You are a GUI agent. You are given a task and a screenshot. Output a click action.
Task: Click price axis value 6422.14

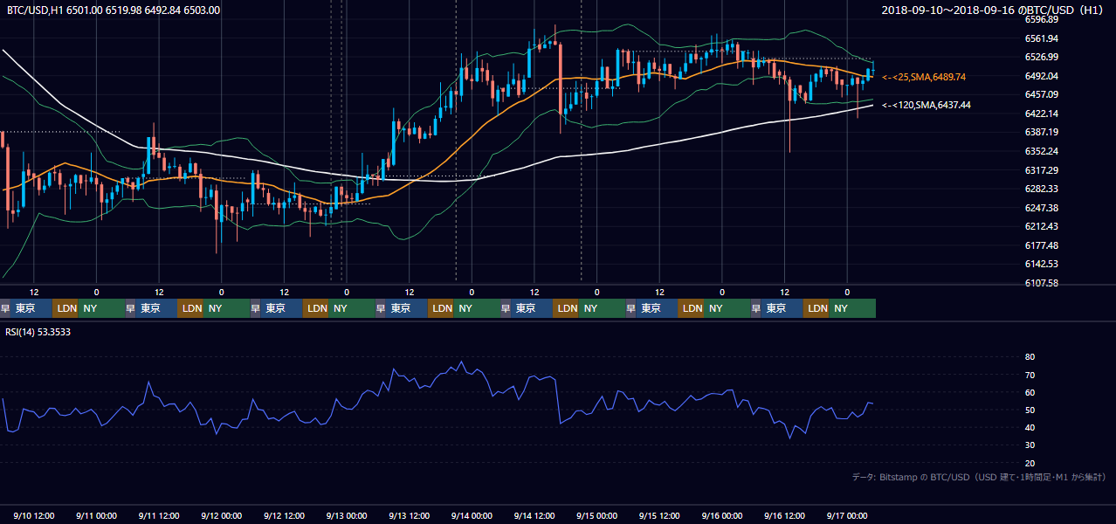pos(1042,114)
